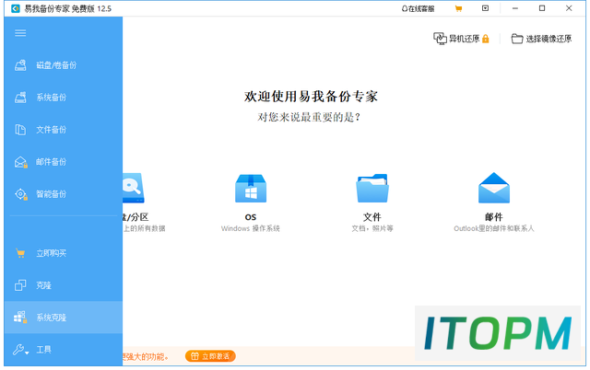
Task: Expand the tools wrench dropdown icon
Action: click(20, 350)
